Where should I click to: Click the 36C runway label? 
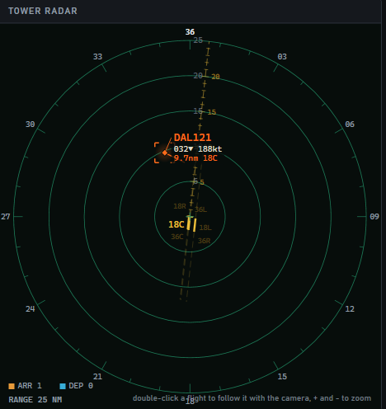[x=177, y=237]
